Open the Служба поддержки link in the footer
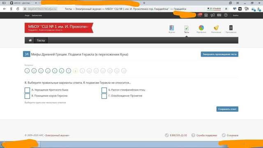This screenshot has height=148, width=263. 207,135
